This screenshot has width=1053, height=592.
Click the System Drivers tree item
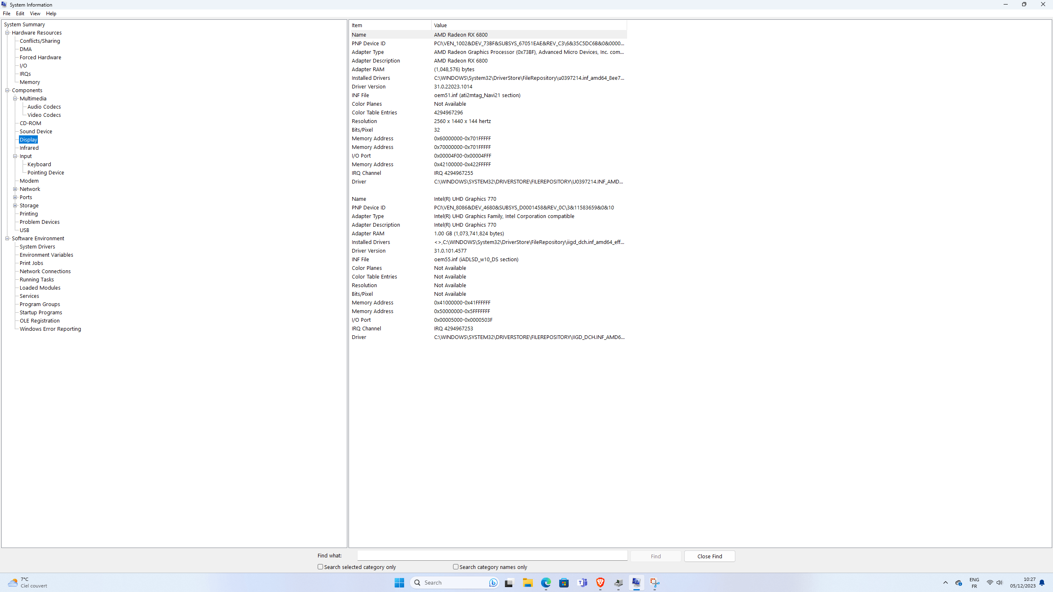pos(37,246)
